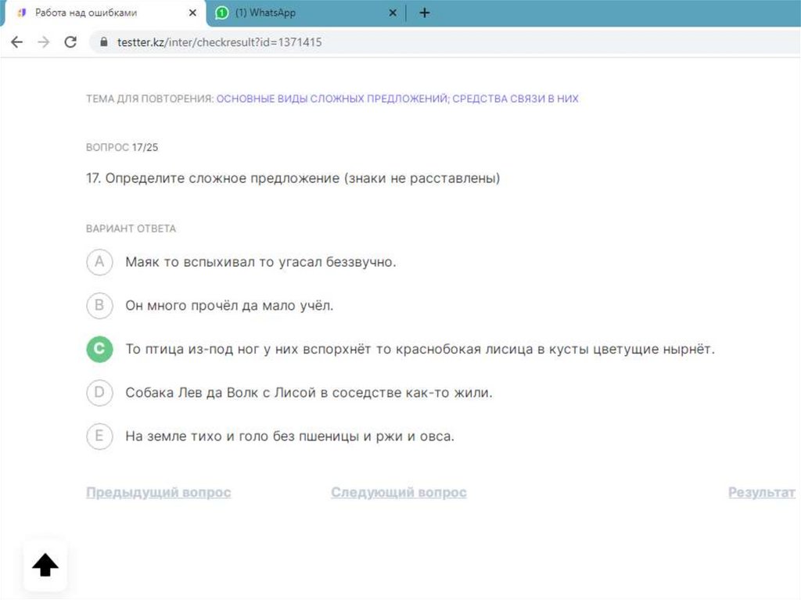Close the WhatsApp tab

pos(393,13)
